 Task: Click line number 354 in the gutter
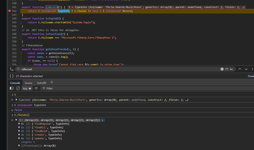coord(14,57)
